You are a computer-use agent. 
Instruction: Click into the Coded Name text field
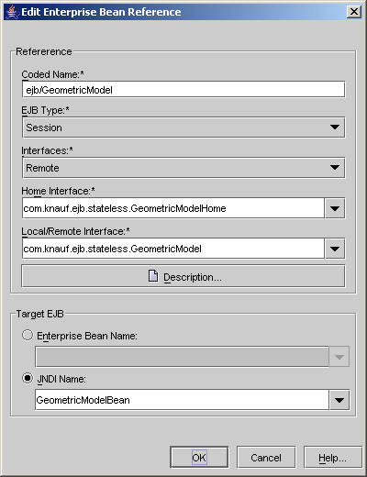[183, 90]
